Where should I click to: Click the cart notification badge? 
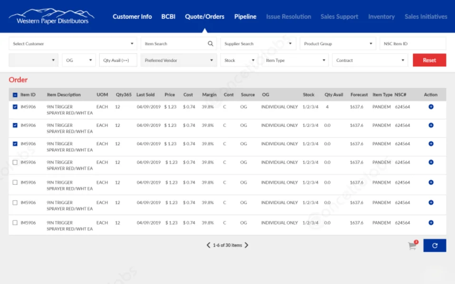point(416,242)
